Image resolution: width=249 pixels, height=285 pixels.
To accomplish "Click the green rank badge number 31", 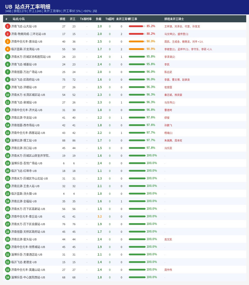I will 7,255.
